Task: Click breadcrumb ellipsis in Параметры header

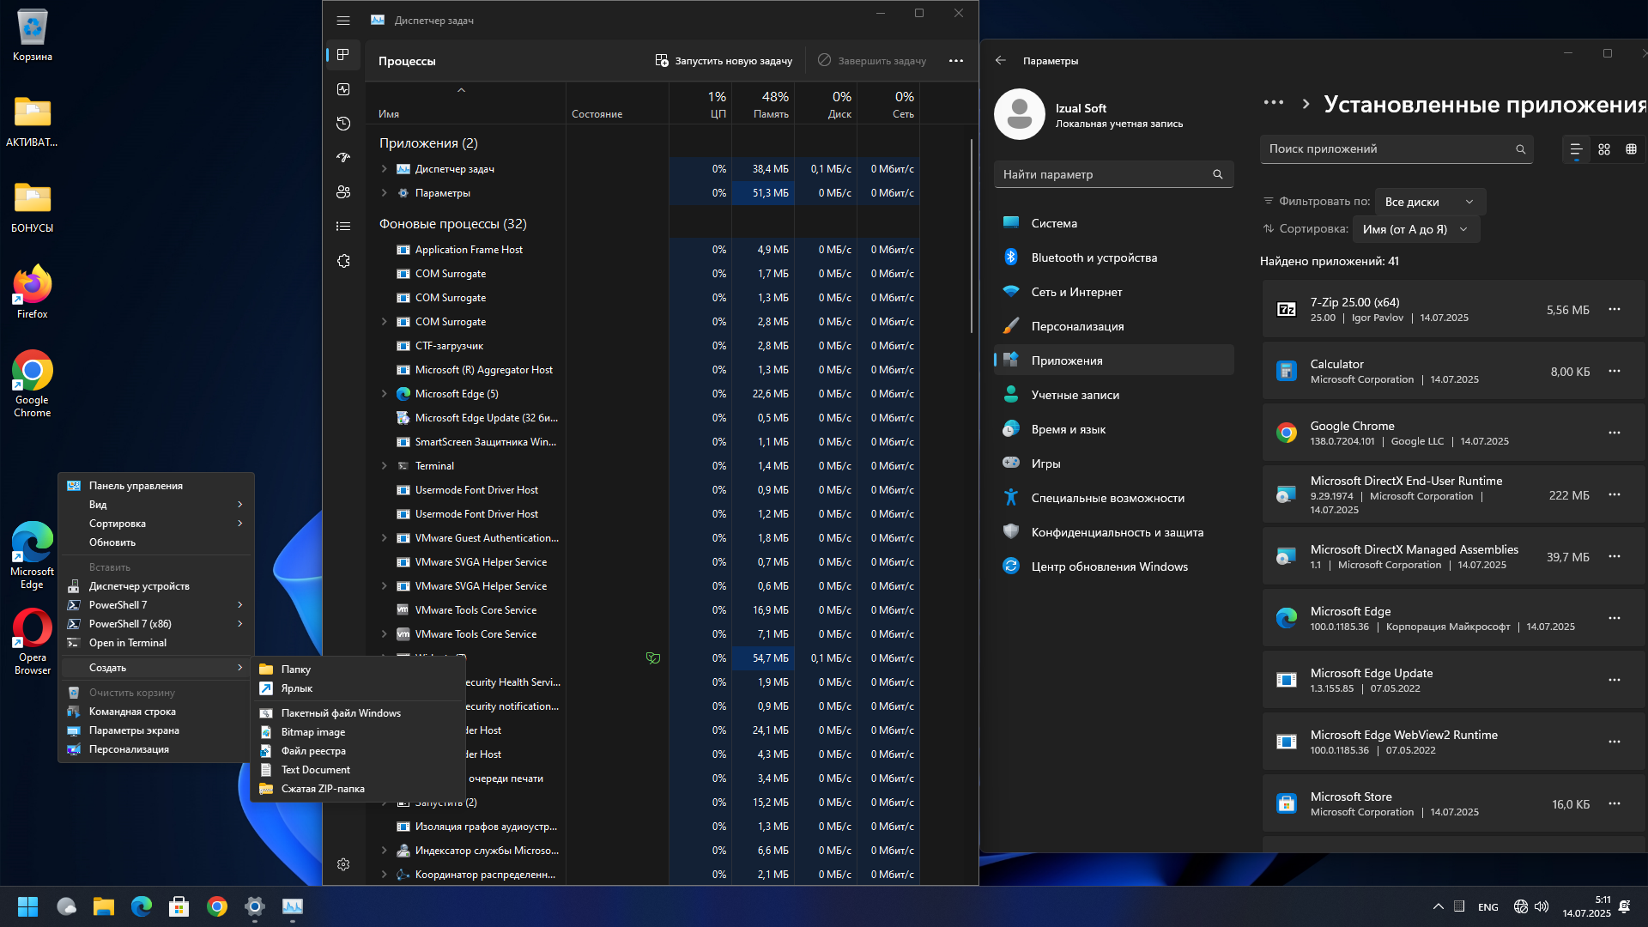Action: 1274,103
